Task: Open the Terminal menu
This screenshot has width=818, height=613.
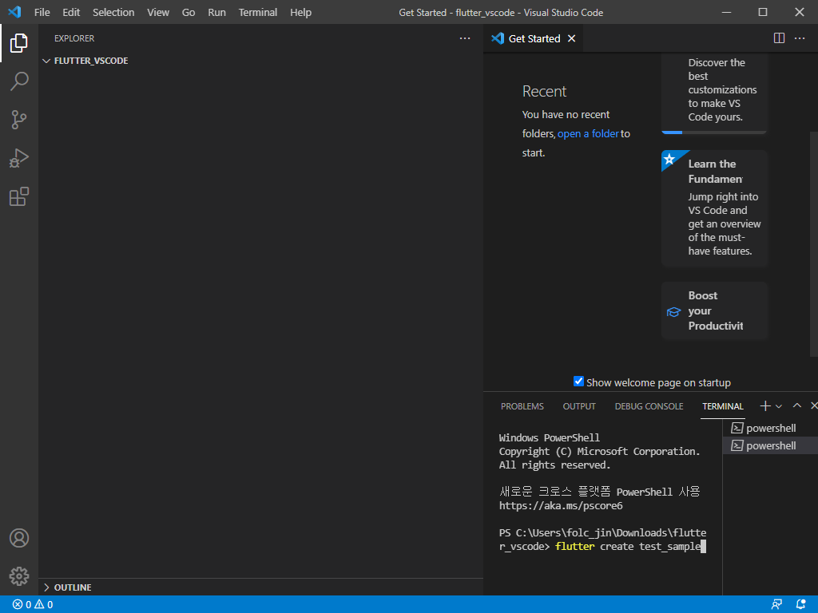Action: [x=258, y=12]
